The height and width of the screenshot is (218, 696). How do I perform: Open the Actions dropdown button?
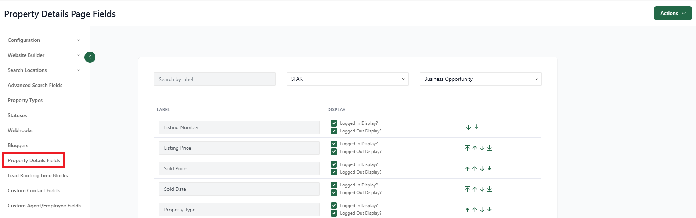673,13
